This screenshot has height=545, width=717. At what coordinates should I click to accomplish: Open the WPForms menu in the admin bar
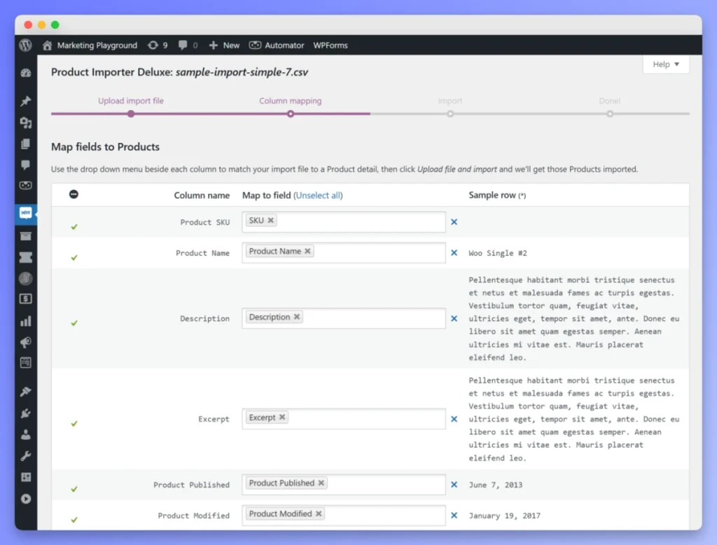(330, 45)
